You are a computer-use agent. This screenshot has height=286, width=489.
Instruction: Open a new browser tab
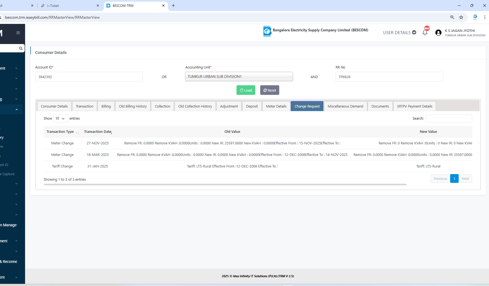[x=173, y=5]
